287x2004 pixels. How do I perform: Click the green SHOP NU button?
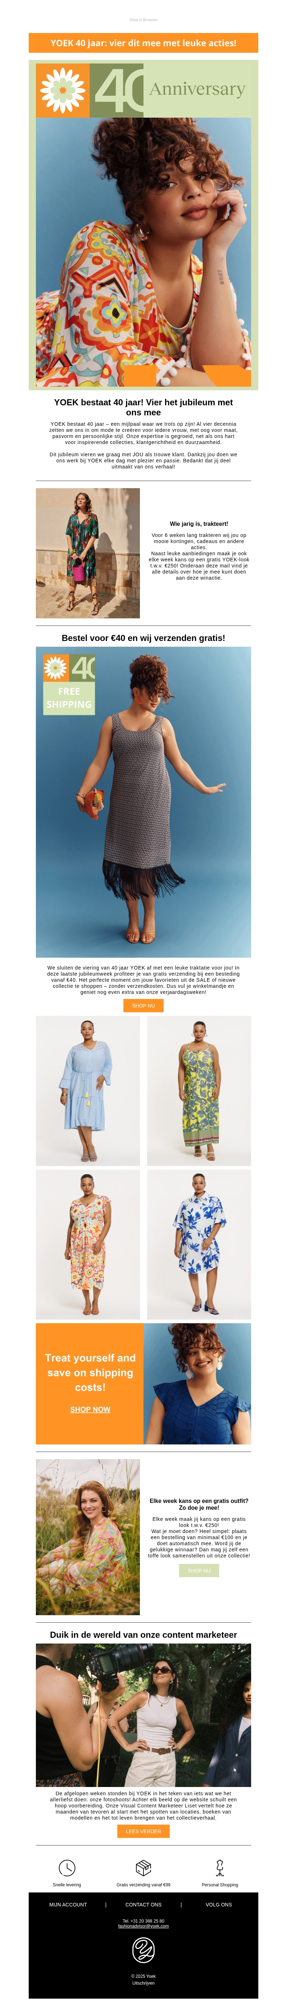[x=199, y=1570]
